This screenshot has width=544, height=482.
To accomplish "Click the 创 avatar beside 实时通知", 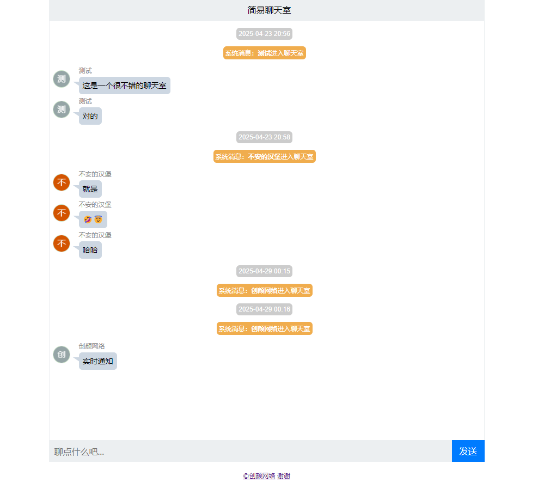I will [62, 355].
